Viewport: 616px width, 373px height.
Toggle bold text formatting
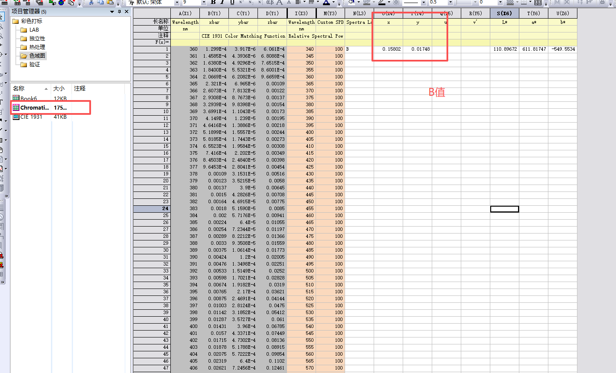[213, 2]
